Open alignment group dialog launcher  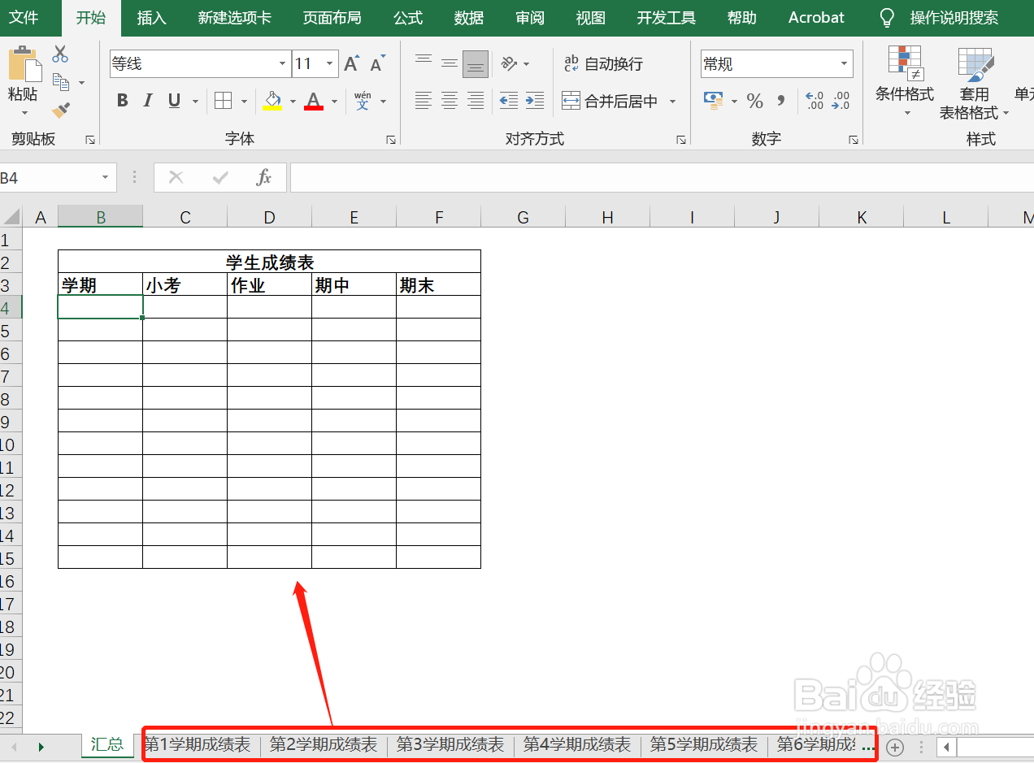681,140
